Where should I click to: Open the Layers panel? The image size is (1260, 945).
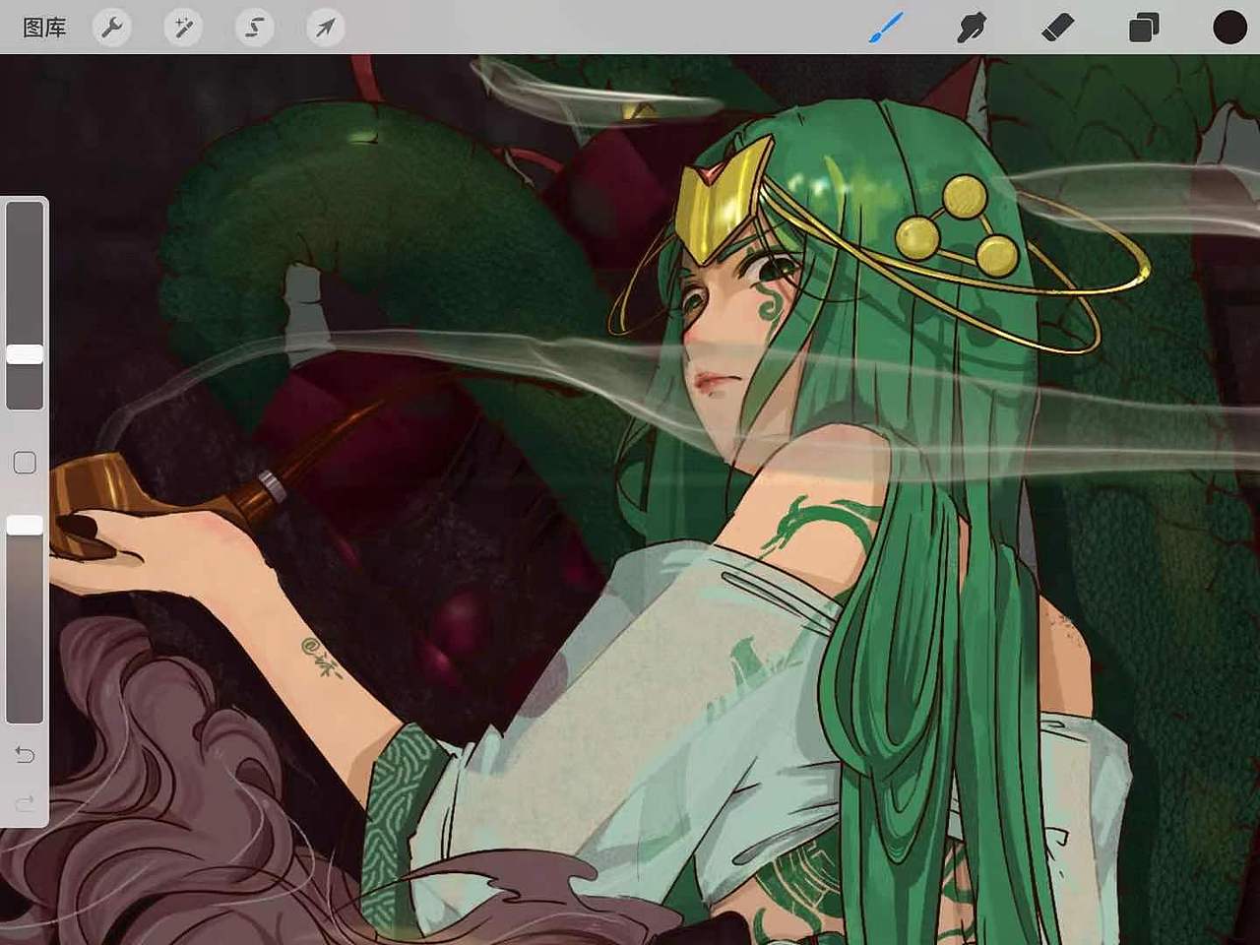[1144, 28]
